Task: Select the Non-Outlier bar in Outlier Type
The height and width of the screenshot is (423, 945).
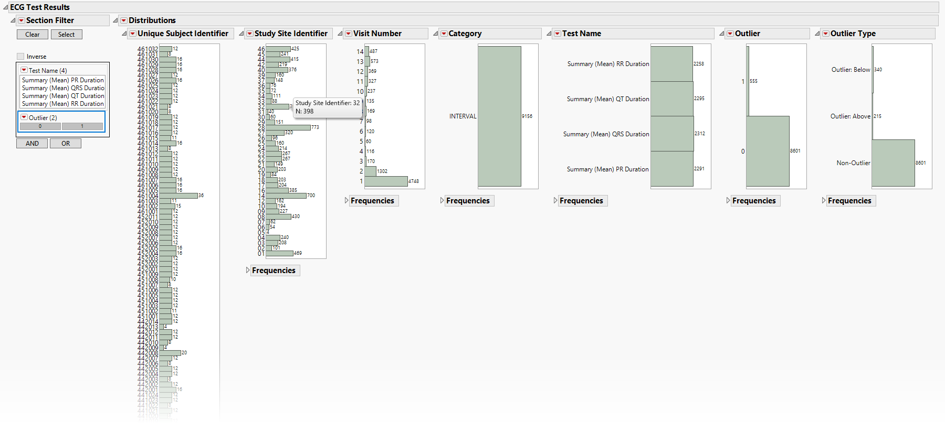Action: click(x=893, y=163)
